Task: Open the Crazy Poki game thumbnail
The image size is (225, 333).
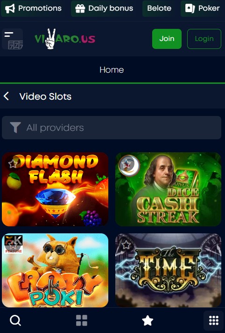Action: (x=55, y=270)
